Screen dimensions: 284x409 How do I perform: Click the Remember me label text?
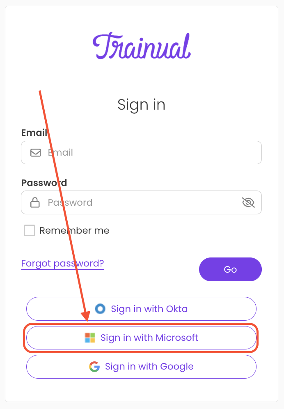pos(74,230)
